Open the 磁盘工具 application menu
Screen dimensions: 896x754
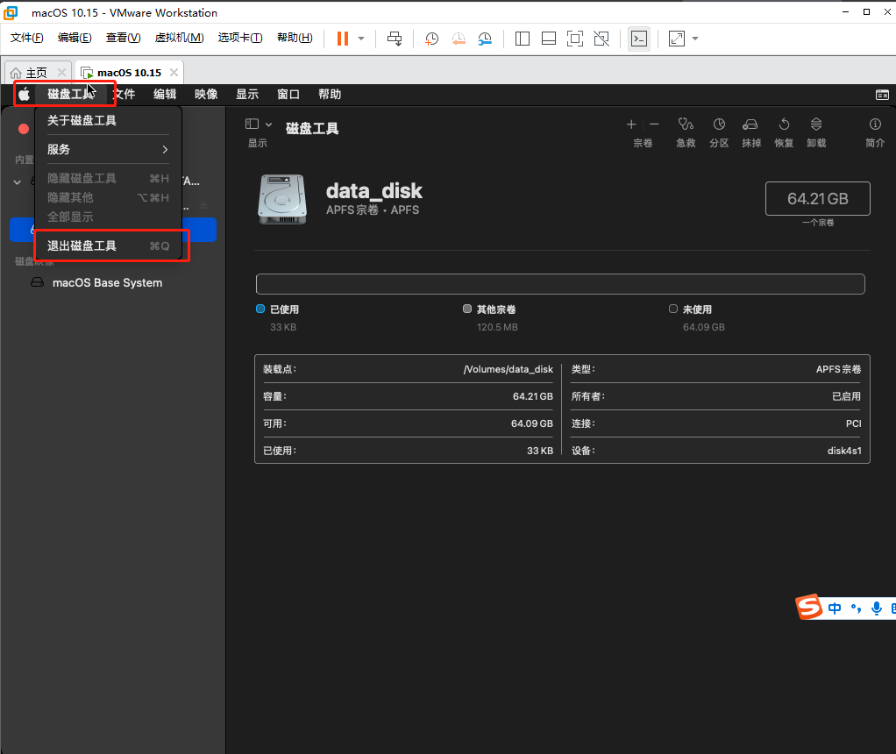pos(71,95)
